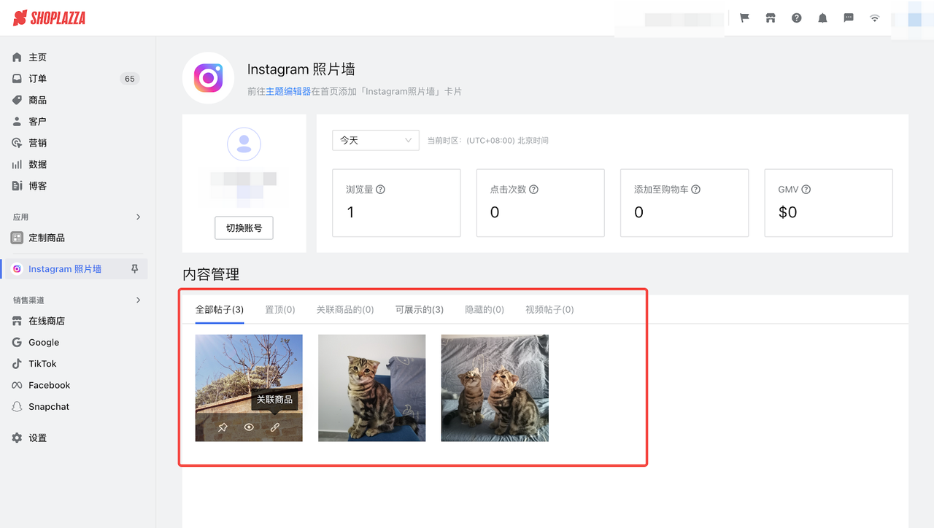
Task: Open the 今天 date range dropdown
Action: [x=375, y=140]
